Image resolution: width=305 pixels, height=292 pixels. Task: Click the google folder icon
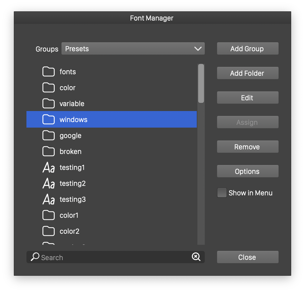click(48, 136)
